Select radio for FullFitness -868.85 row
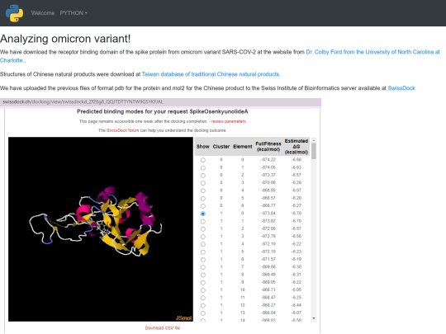The height and width of the screenshot is (334, 446). (x=203, y=191)
